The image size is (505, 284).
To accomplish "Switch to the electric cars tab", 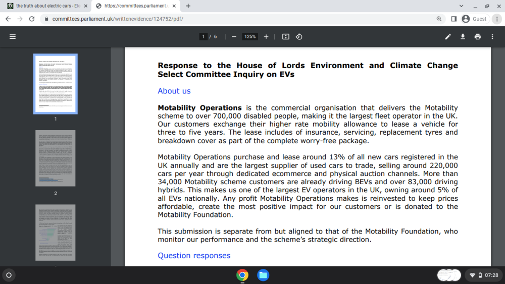I will (x=47, y=6).
